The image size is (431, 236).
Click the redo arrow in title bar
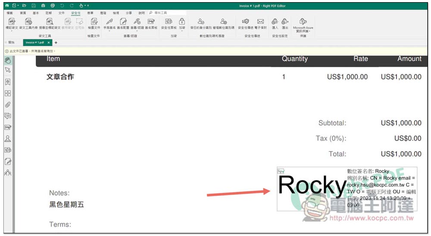point(72,6)
